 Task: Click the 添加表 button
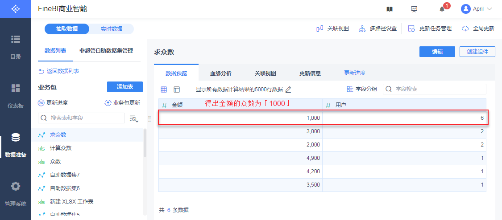[x=124, y=87]
